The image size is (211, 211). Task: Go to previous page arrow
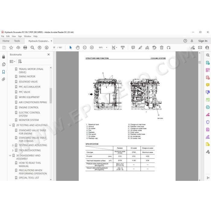click(39, 48)
